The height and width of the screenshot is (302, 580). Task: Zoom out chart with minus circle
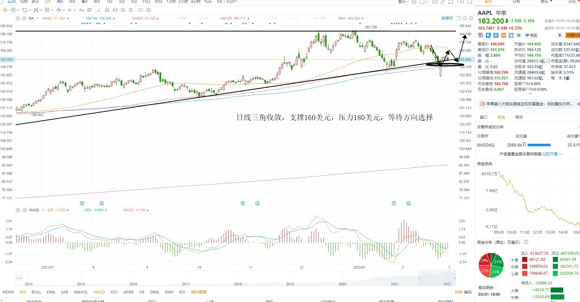tap(465, 18)
